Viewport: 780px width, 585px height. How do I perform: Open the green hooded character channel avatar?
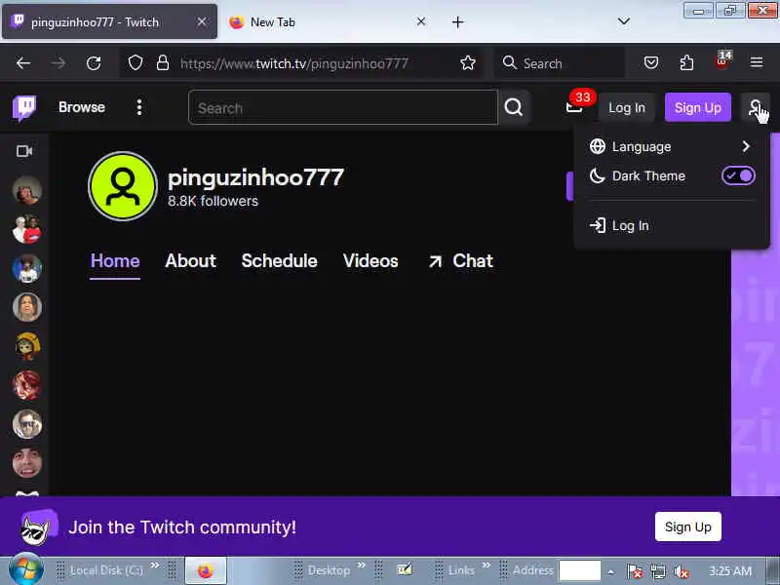(27, 346)
